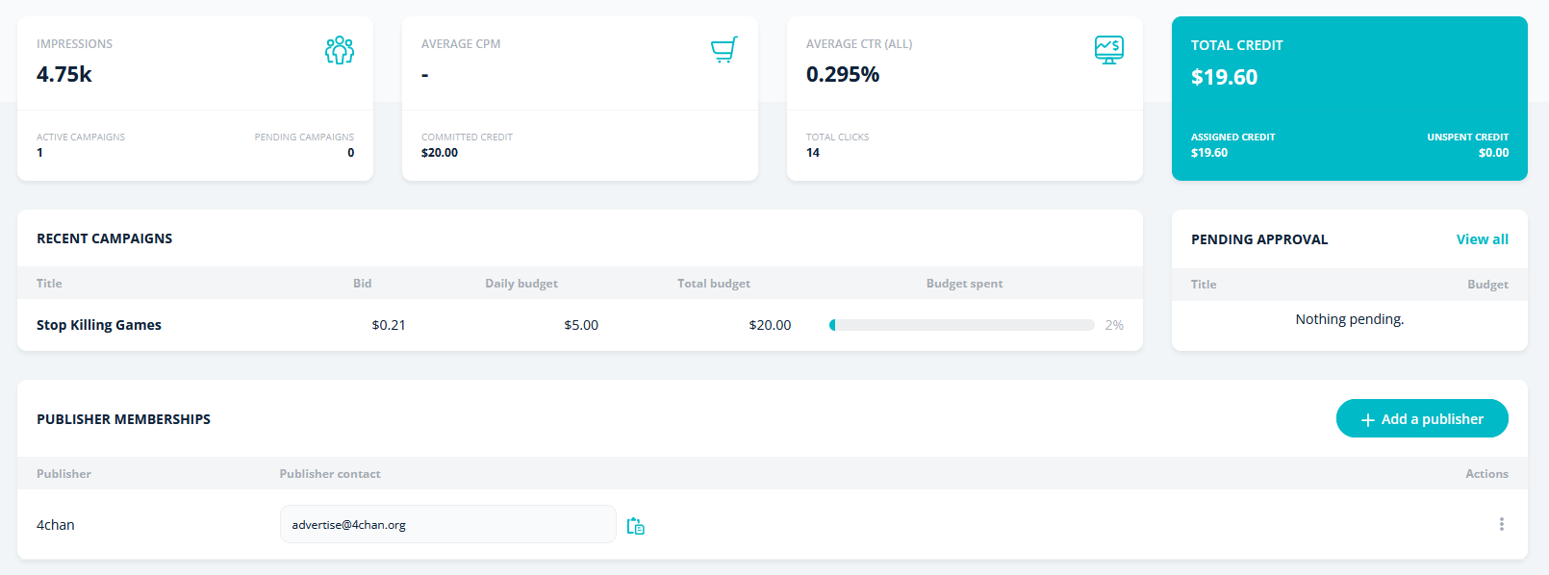
Task: Click the Impressions people icon
Action: [340, 50]
